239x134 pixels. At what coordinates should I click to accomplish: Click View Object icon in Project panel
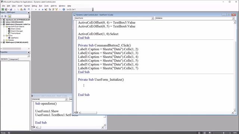click(6, 16)
